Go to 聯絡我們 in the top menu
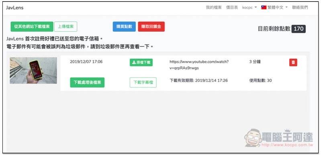Image resolution: width=321 pixels, height=155 pixels. [x=300, y=8]
